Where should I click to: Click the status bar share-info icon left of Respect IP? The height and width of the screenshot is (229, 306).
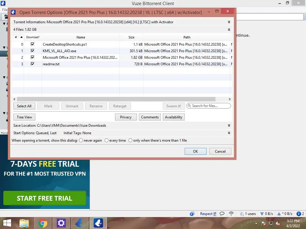tap(192, 214)
